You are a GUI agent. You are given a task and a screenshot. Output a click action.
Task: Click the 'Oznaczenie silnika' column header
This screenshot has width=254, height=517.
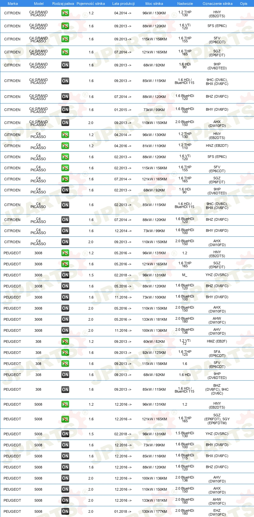(218, 4)
